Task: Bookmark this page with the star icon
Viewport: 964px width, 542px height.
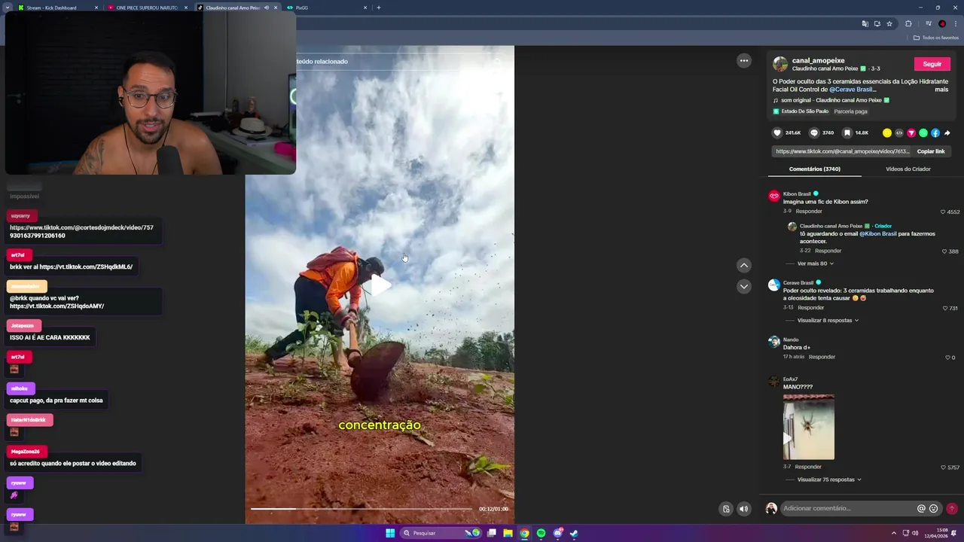Action: [889, 24]
